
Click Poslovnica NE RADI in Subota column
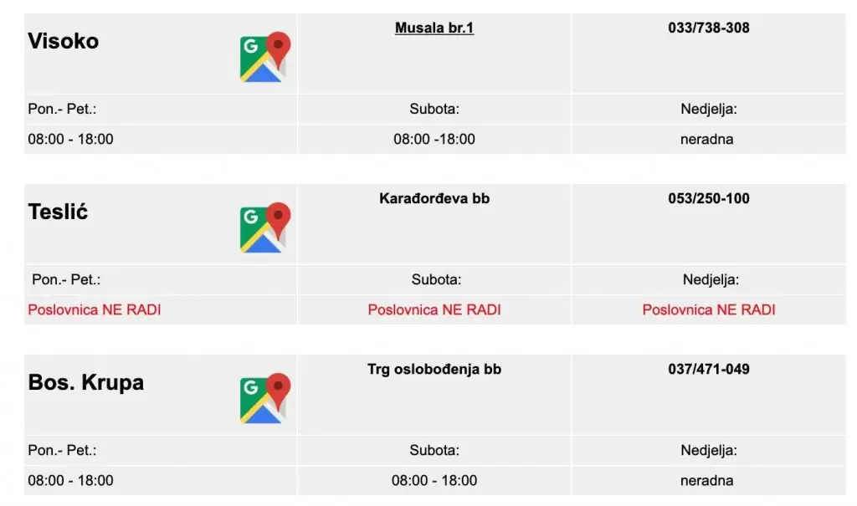pyautogui.click(x=434, y=309)
